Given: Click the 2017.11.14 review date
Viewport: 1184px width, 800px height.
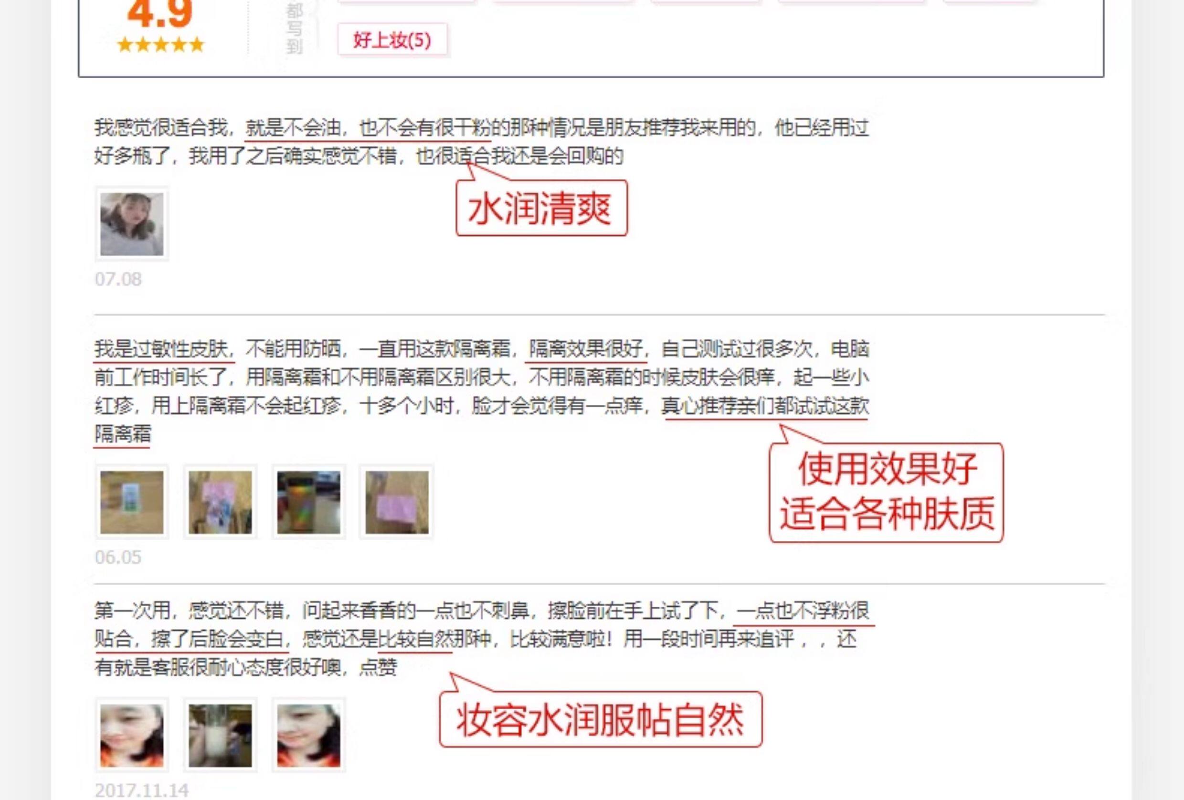Looking at the screenshot, I should tap(142, 790).
